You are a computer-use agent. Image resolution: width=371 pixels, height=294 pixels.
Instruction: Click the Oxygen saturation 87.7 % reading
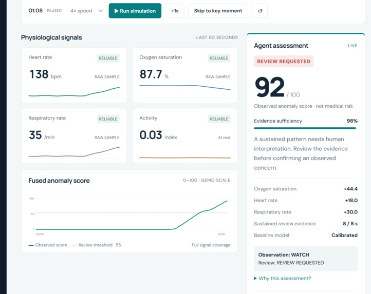click(154, 74)
